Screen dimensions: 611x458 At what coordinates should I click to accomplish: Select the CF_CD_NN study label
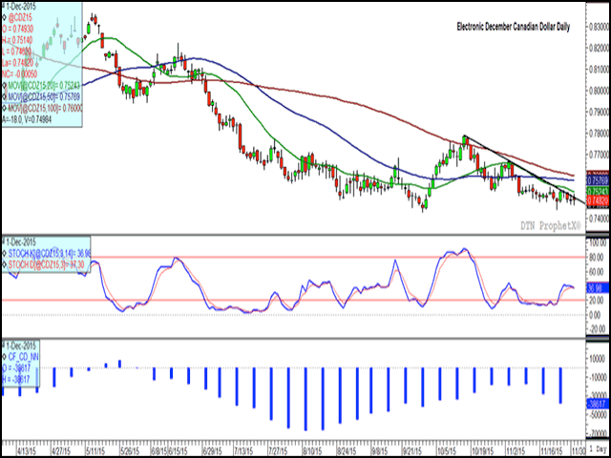(25, 354)
